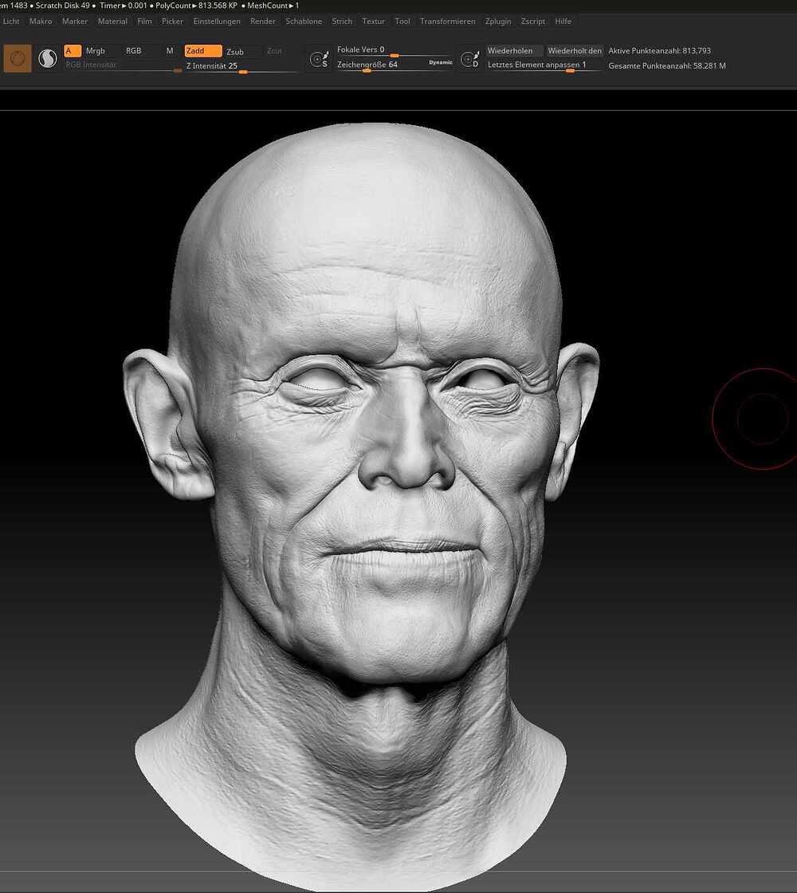Open the Einstellungen menu
This screenshot has width=797, height=893.
click(x=217, y=21)
